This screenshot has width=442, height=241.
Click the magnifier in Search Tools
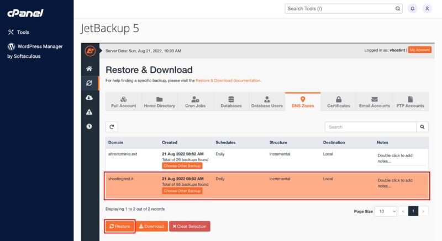coord(397,9)
